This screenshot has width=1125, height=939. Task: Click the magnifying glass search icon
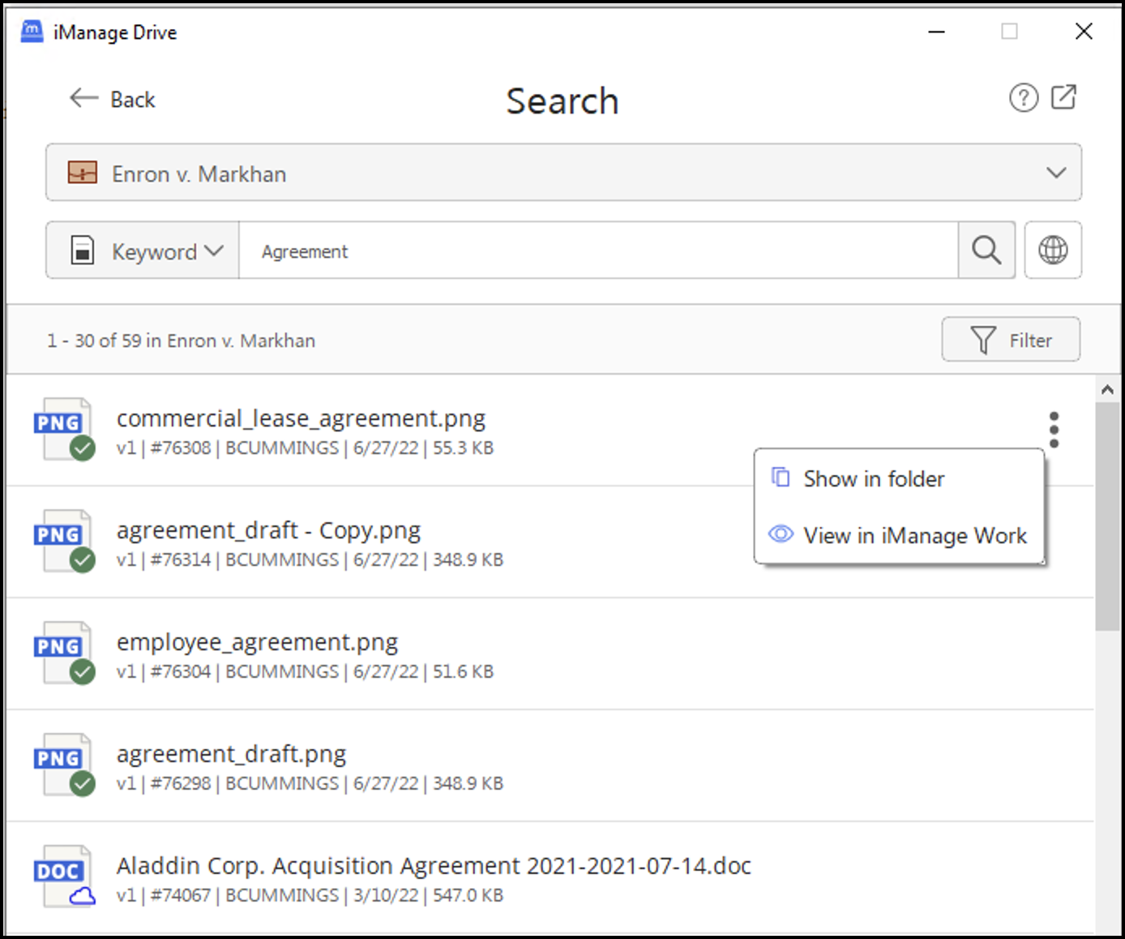pyautogui.click(x=986, y=251)
